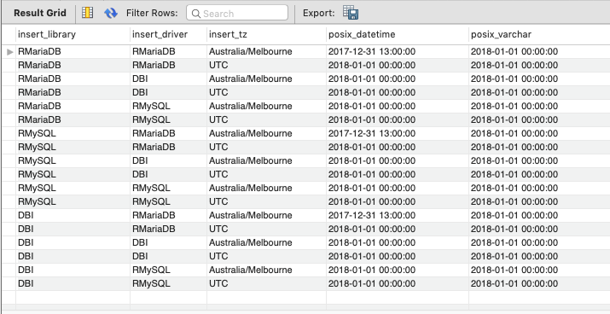Sort by insert_tz column header
Image resolution: width=610 pixels, height=314 pixels.
(x=266, y=34)
